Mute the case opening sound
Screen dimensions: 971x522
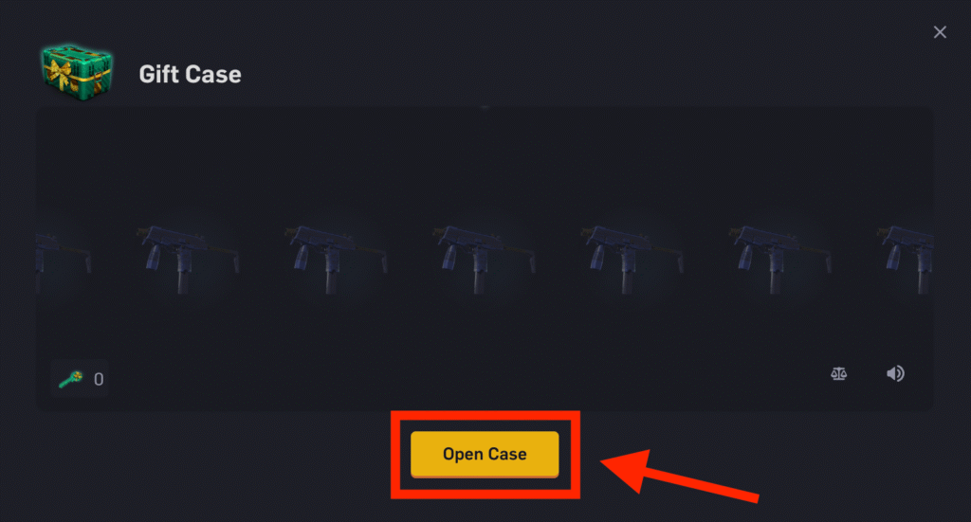tap(895, 373)
